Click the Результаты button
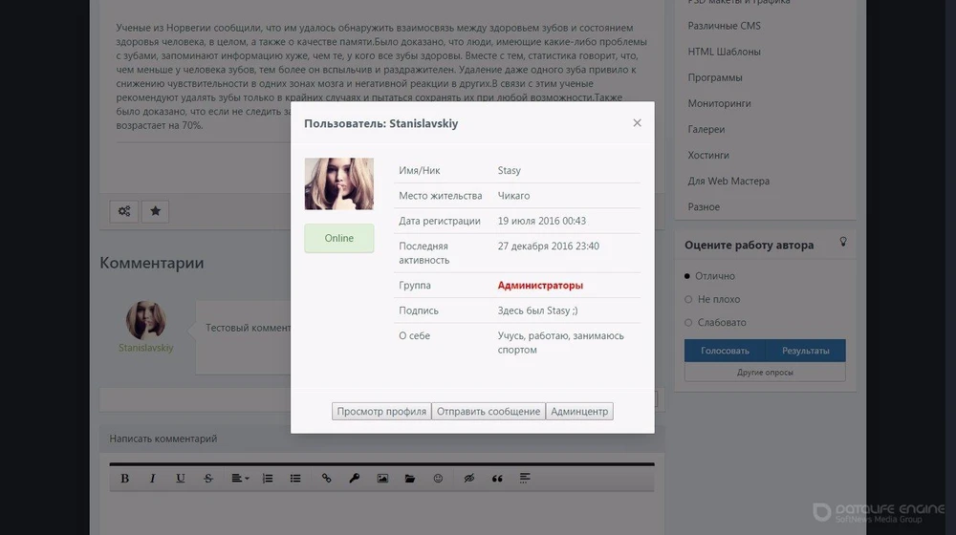 (805, 351)
